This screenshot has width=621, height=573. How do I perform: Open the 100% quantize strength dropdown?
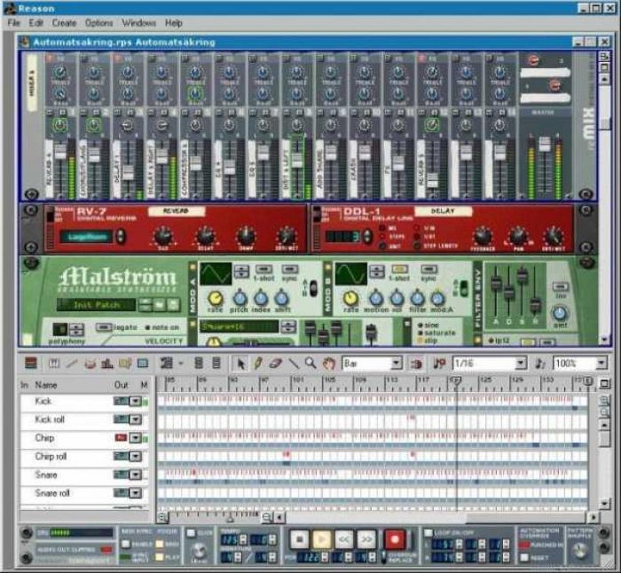point(602,363)
